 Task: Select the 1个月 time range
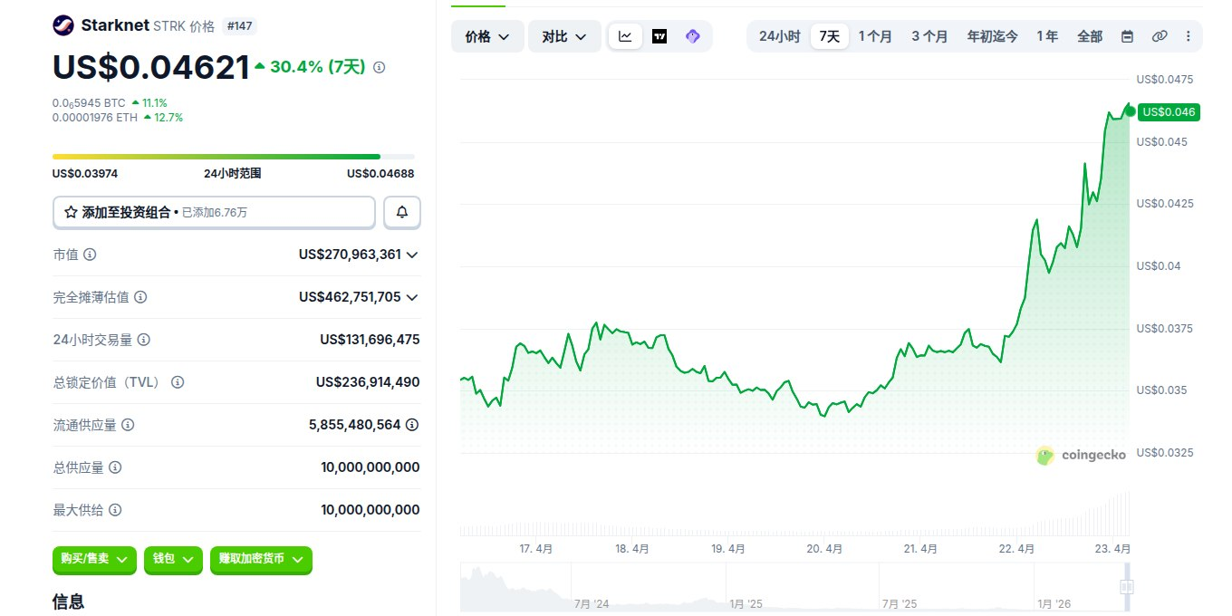(875, 36)
